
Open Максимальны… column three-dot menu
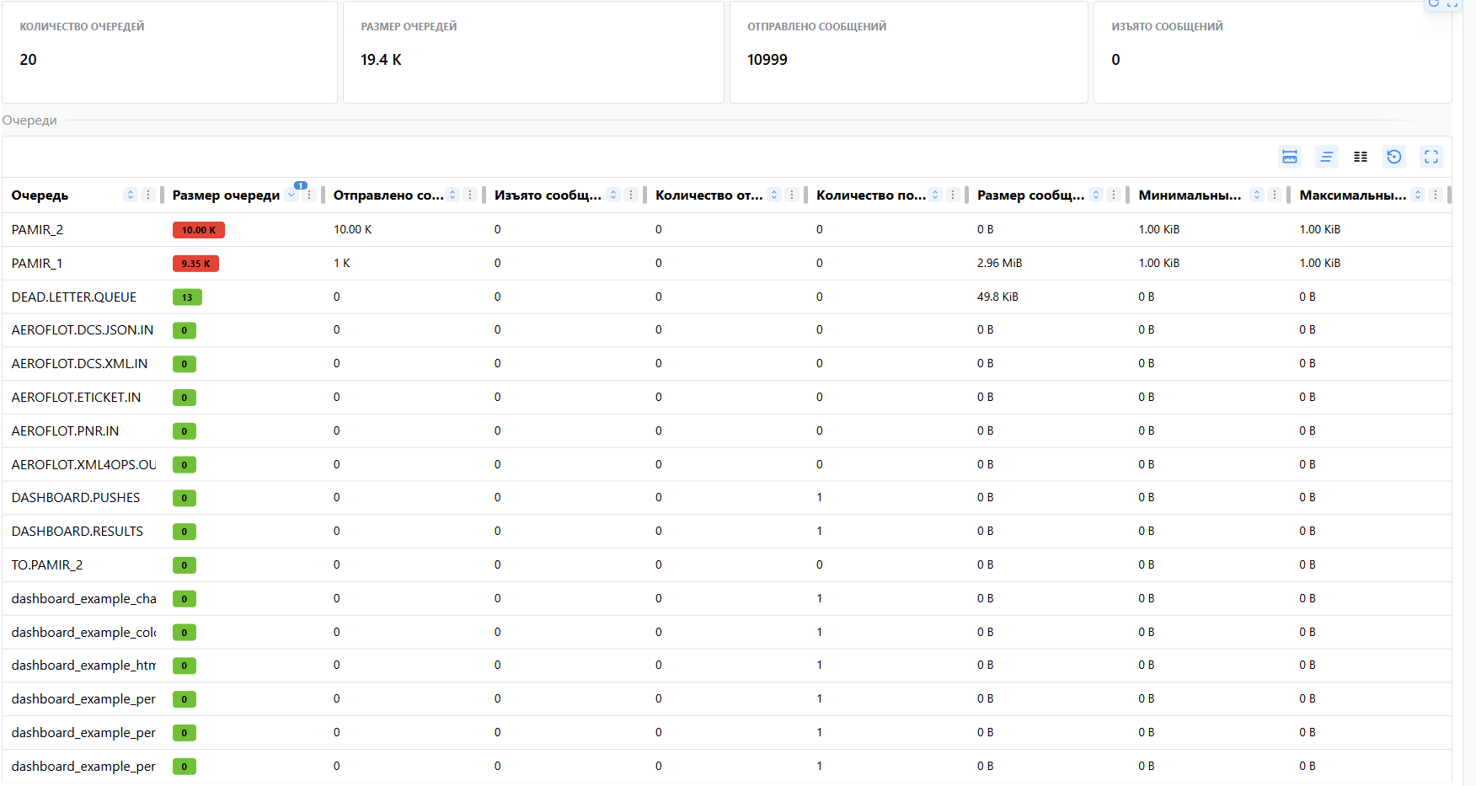(1436, 195)
